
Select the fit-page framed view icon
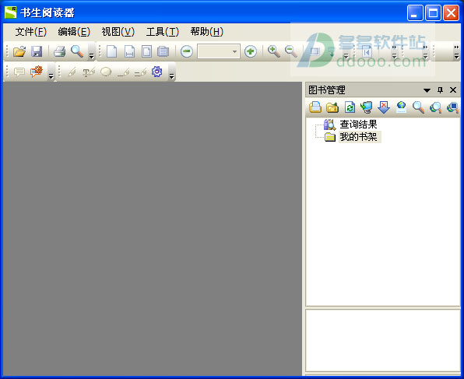(146, 51)
